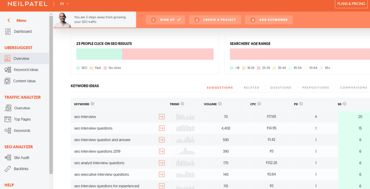Click the help icon beside VOLUME column
Screen dimensions: 370x189
pyautogui.click(x=220, y=104)
